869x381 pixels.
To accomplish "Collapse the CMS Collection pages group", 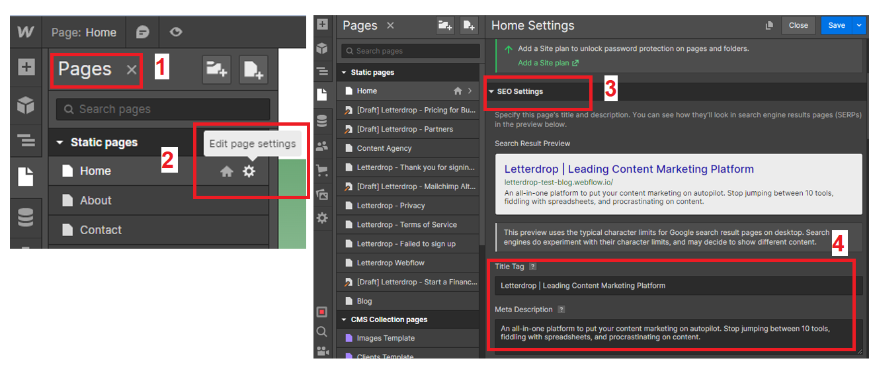I will pos(345,319).
